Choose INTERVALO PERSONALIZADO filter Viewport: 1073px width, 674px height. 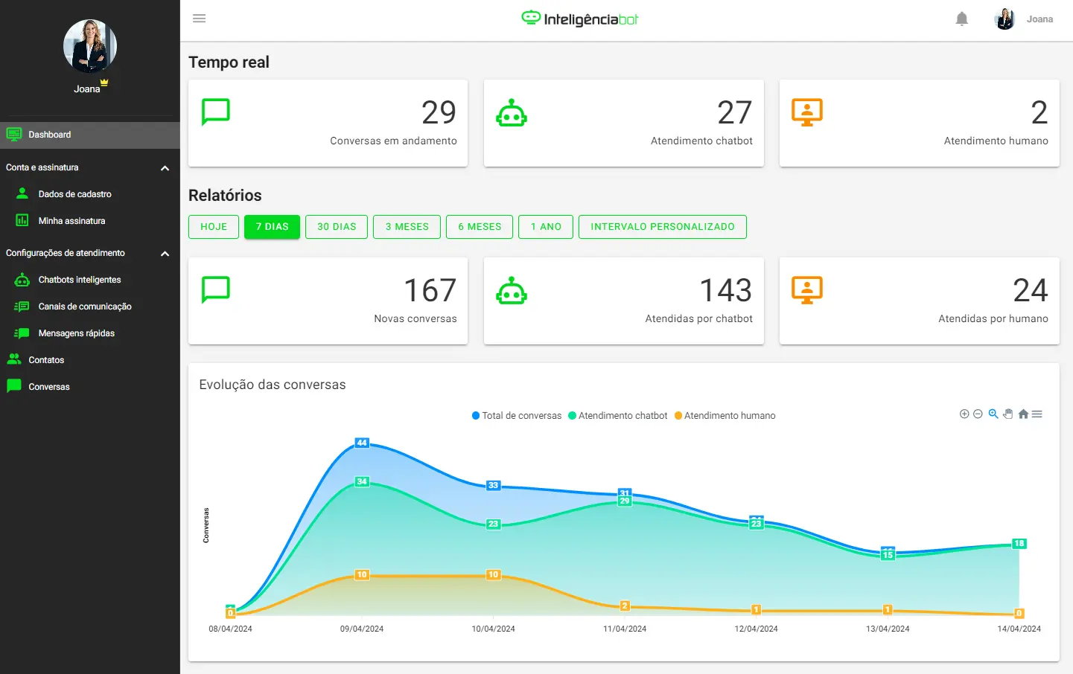click(x=663, y=227)
